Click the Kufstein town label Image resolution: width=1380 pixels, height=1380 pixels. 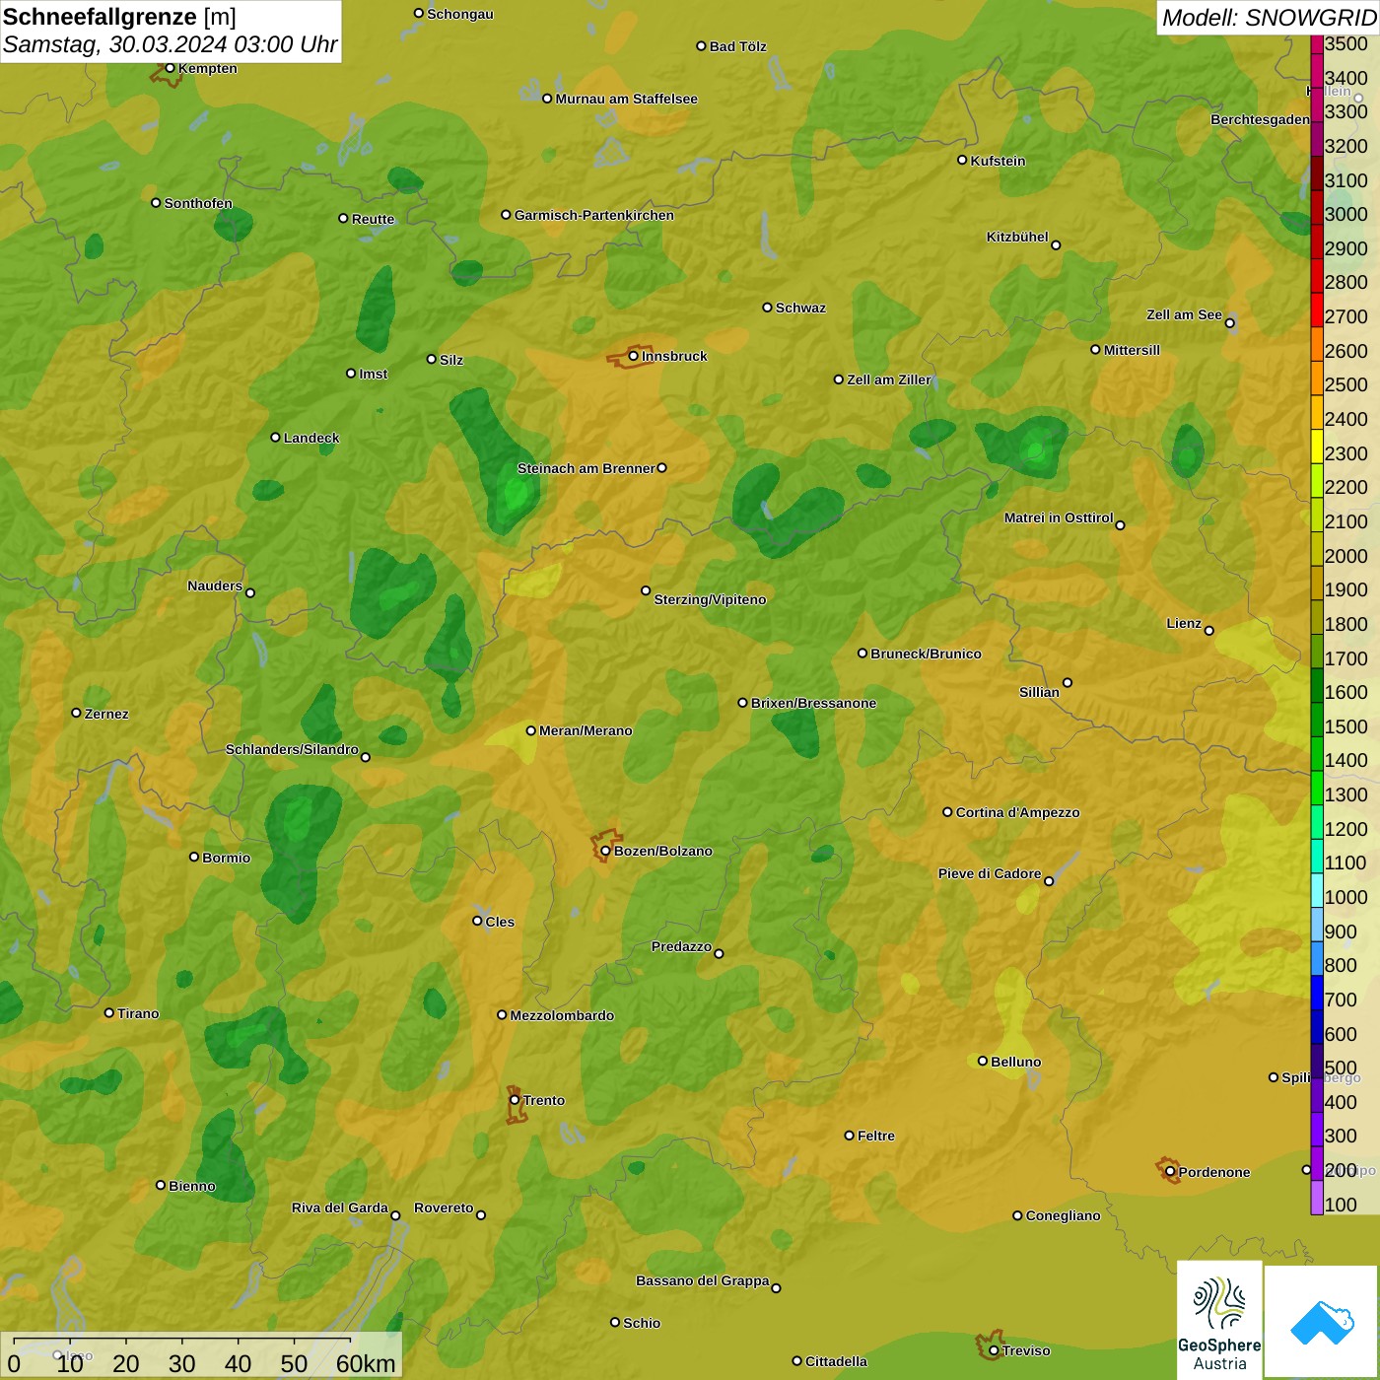(x=998, y=161)
